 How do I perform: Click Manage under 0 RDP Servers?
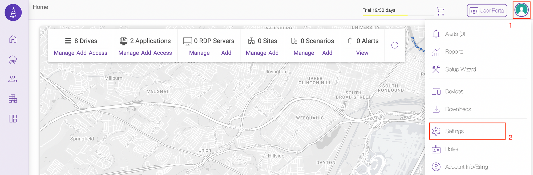point(199,53)
